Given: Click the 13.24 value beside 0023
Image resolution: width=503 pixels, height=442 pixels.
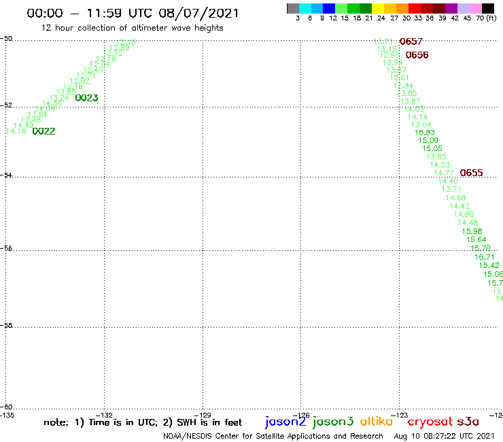Looking at the screenshot, I should (59, 98).
